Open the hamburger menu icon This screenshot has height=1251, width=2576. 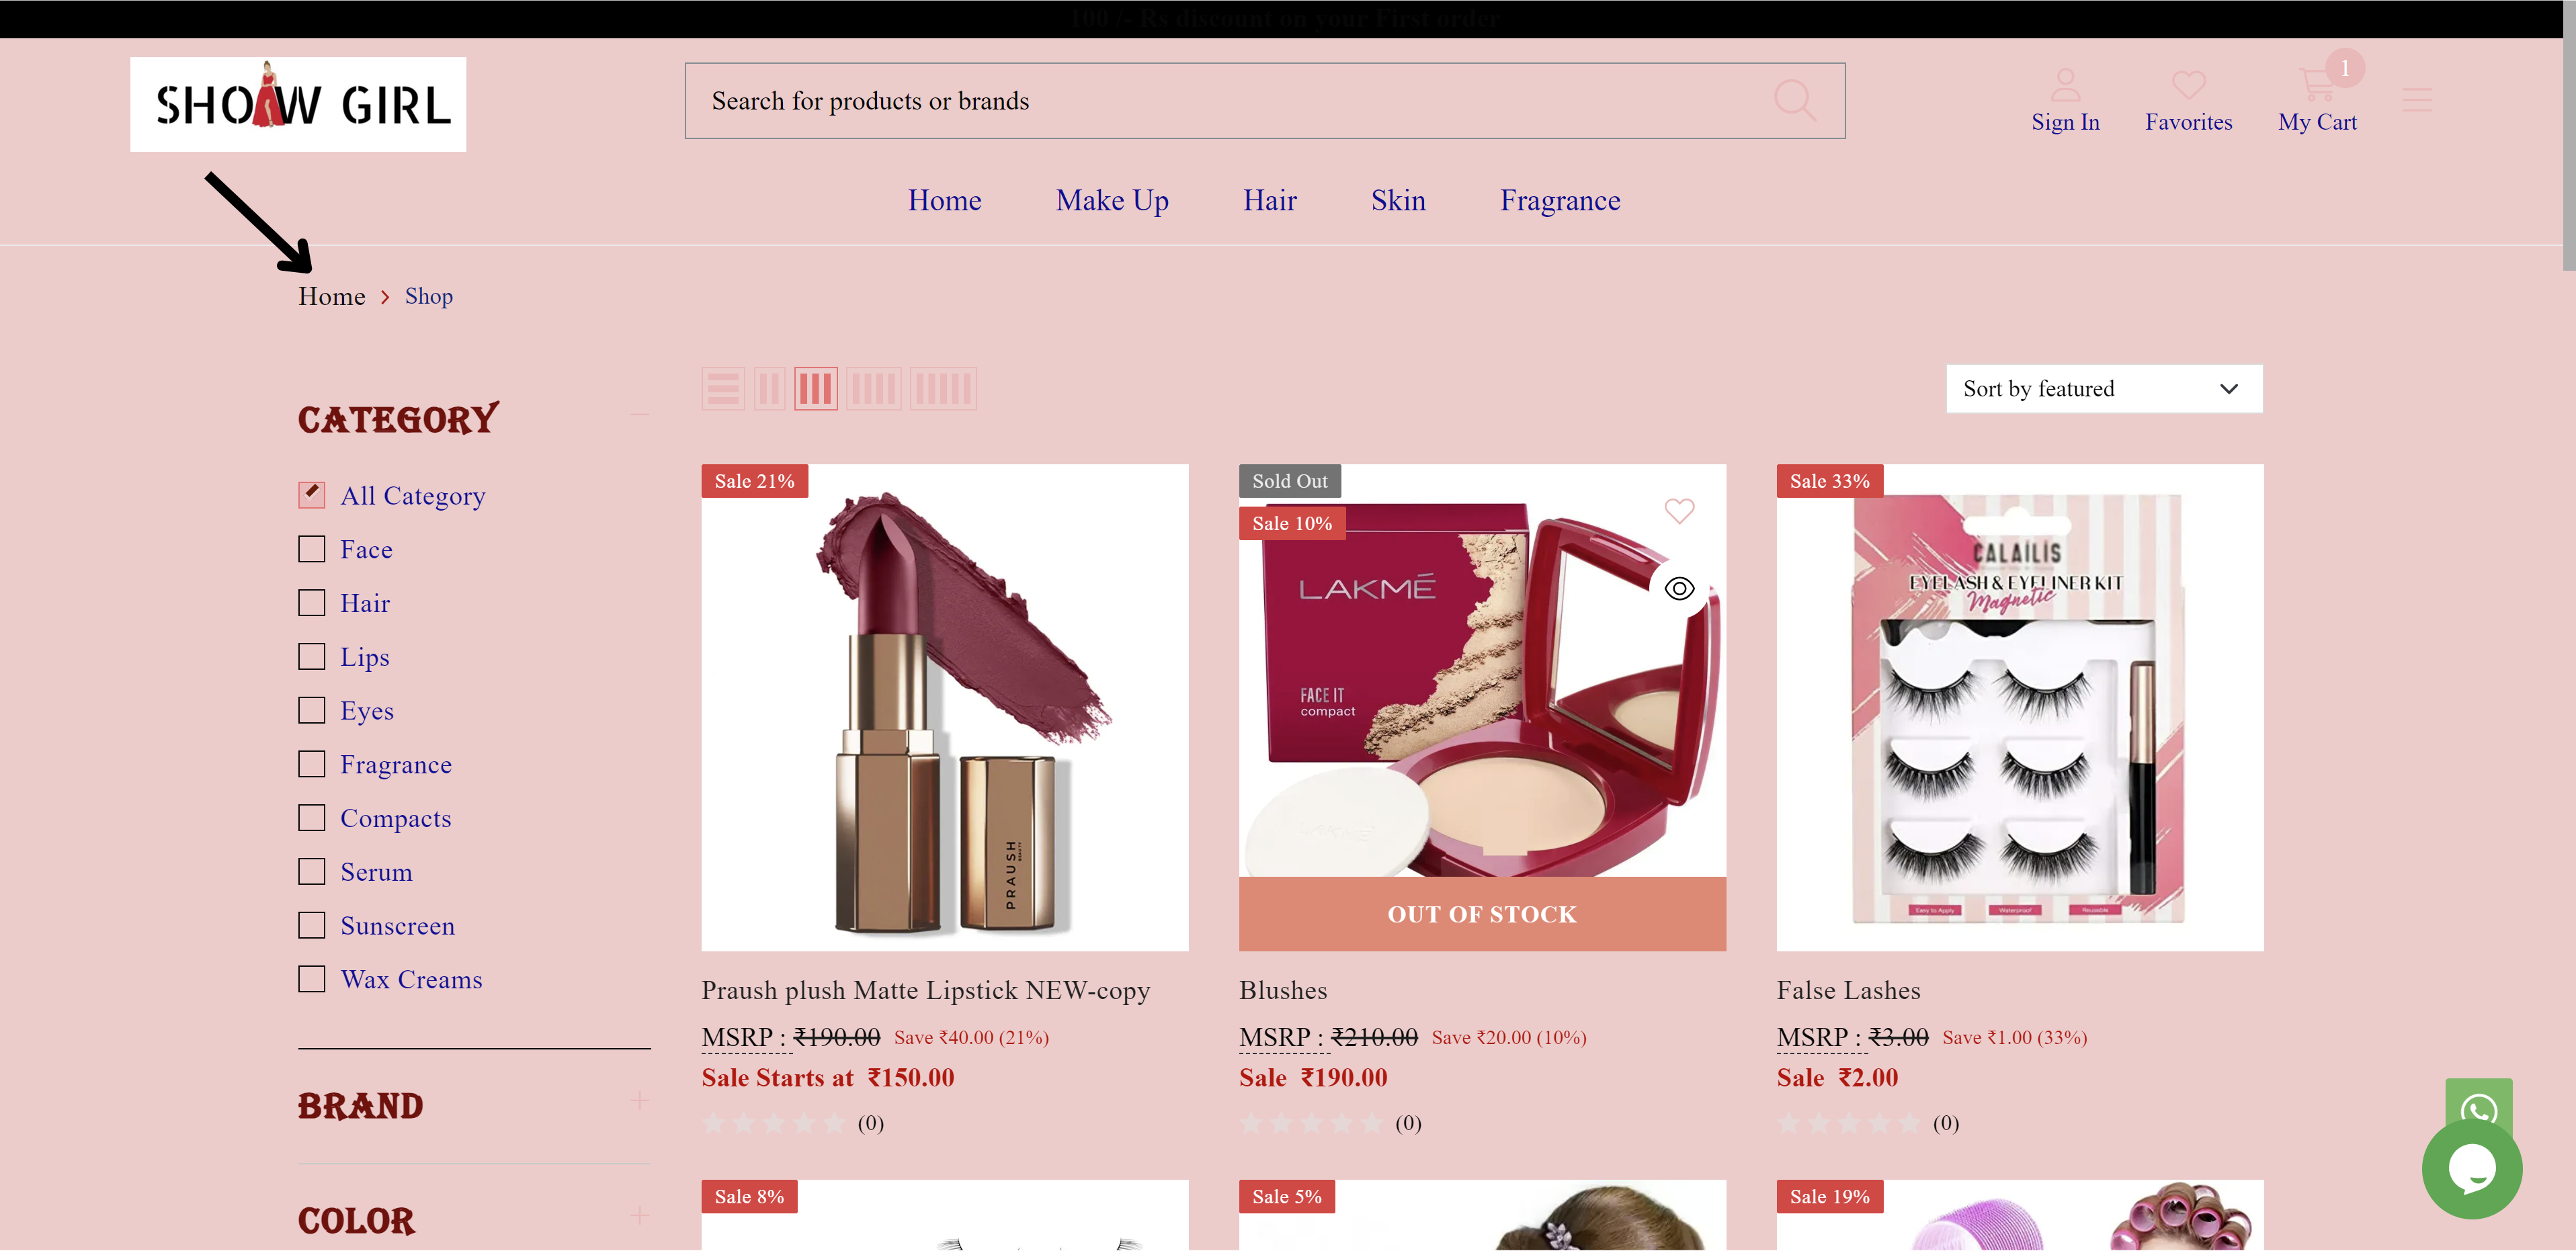point(2416,100)
